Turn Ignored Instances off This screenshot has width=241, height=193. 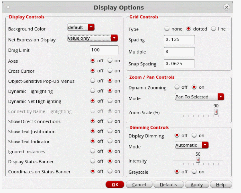(93, 151)
